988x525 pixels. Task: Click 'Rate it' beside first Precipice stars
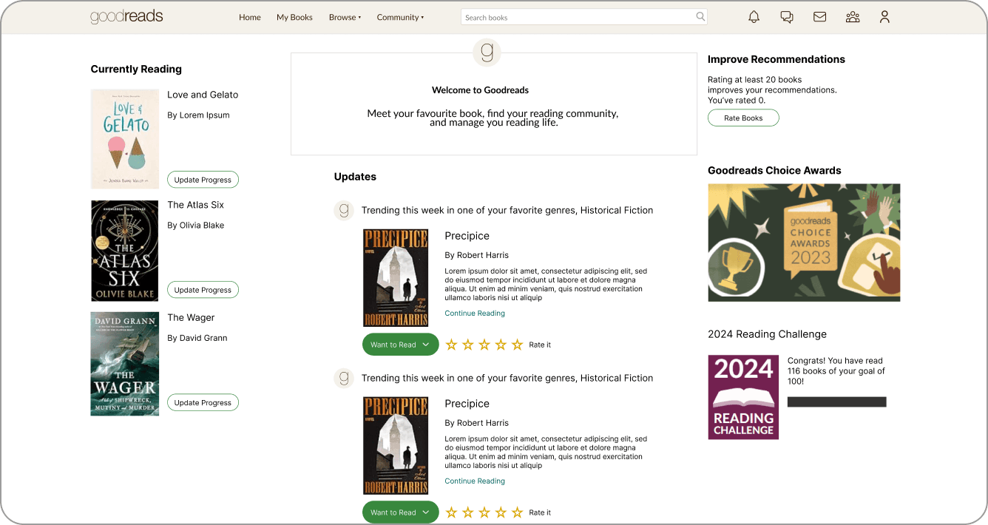coord(540,345)
